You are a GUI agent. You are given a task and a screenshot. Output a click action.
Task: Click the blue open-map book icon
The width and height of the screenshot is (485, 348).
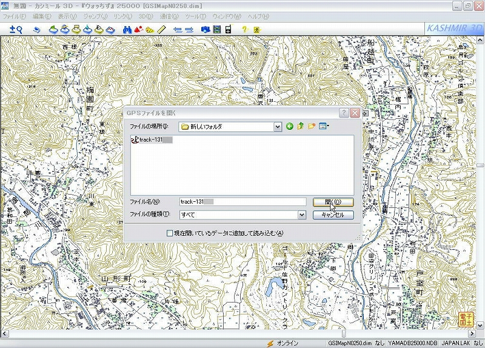point(37,30)
